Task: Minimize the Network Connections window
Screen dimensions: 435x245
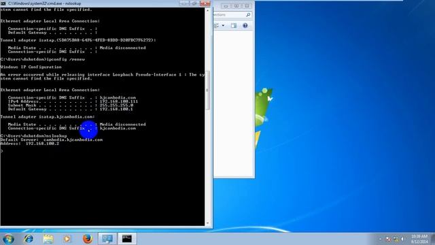Action: pyautogui.click(x=226, y=6)
